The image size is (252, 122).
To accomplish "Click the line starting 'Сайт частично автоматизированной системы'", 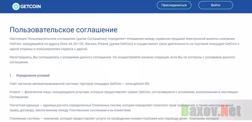I will point(79,84).
